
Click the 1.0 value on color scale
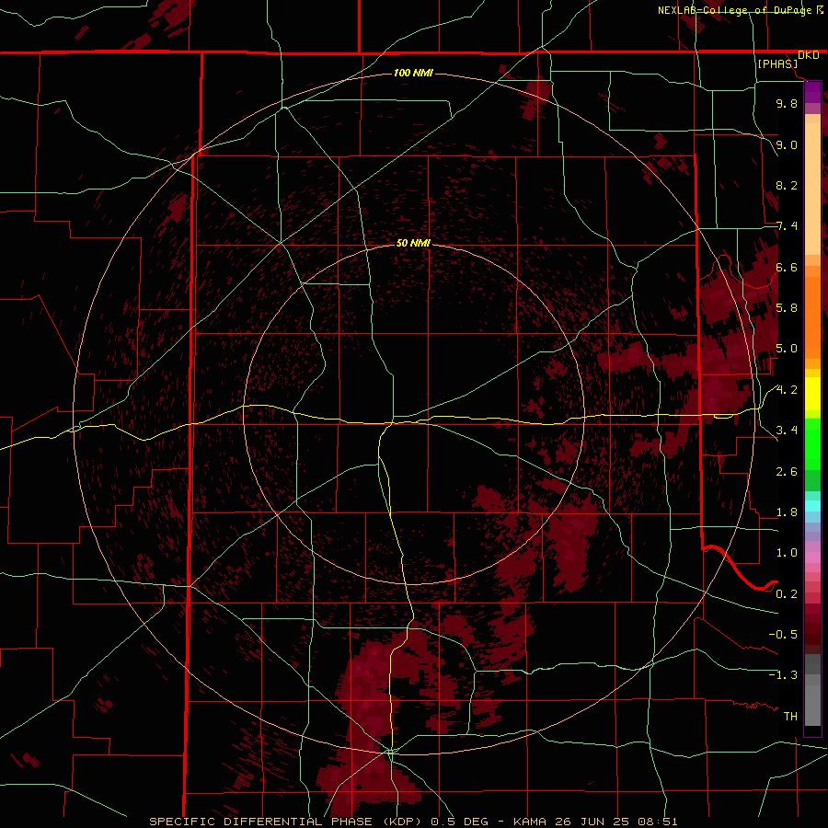coord(787,553)
